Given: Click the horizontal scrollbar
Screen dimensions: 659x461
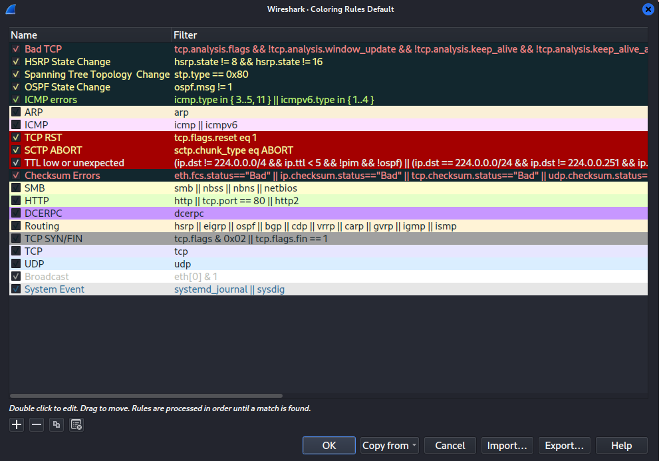Looking at the screenshot, I should pos(146,396).
